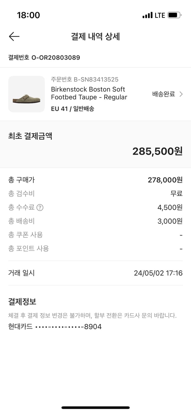Screen dimensions: 191x413
Task: Tap the back arrow icon
Action: coord(14,37)
